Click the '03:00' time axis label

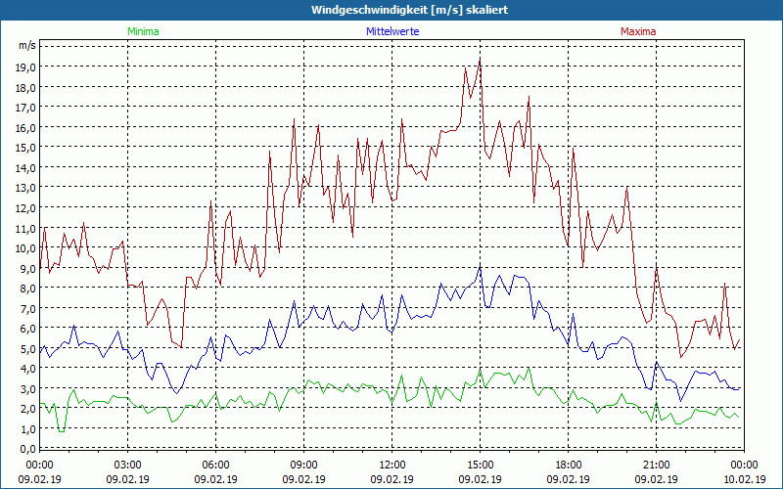128,466
